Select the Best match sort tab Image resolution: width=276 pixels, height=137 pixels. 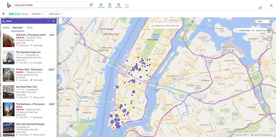[18, 28]
